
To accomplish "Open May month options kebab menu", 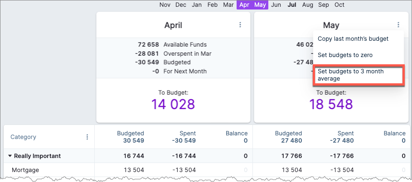I will 398,25.
